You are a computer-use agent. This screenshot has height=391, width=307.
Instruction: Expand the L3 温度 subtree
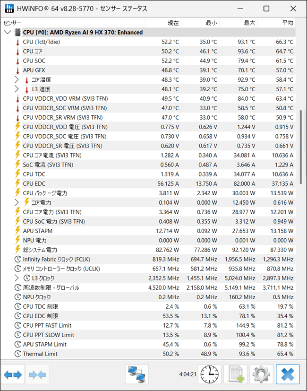coord(17,89)
